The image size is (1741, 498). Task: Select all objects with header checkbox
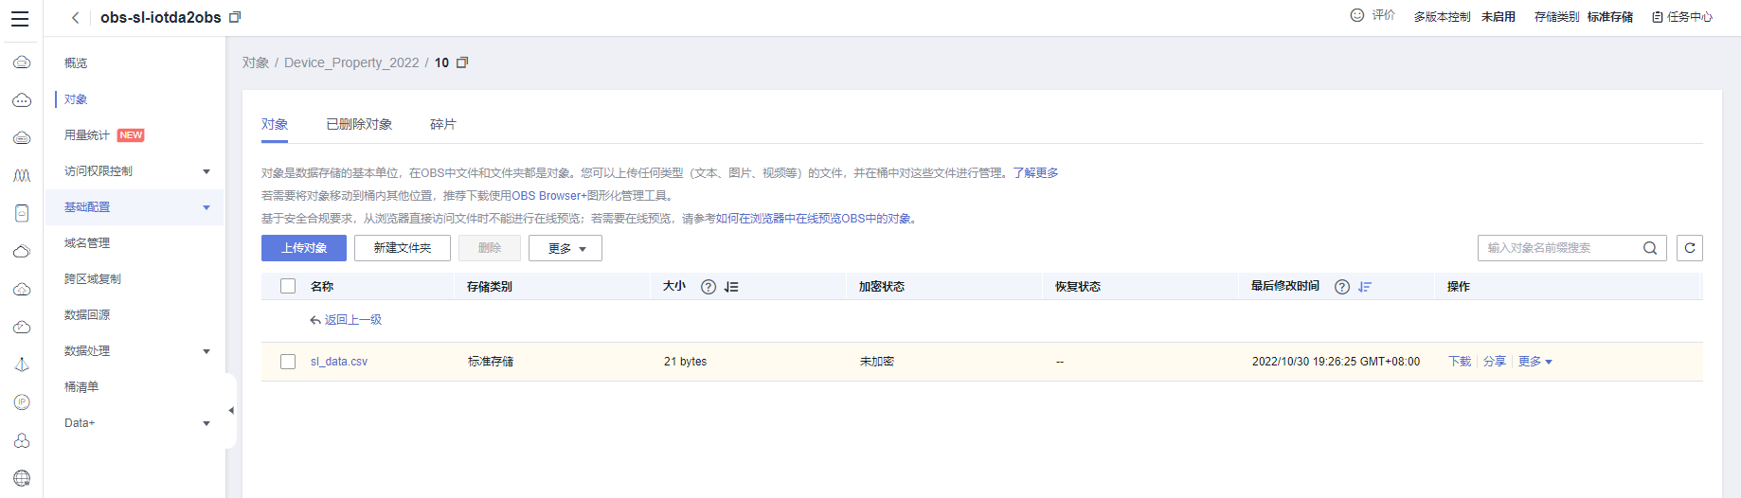click(288, 286)
